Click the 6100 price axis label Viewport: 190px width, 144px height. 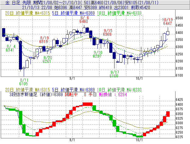tap(179, 75)
